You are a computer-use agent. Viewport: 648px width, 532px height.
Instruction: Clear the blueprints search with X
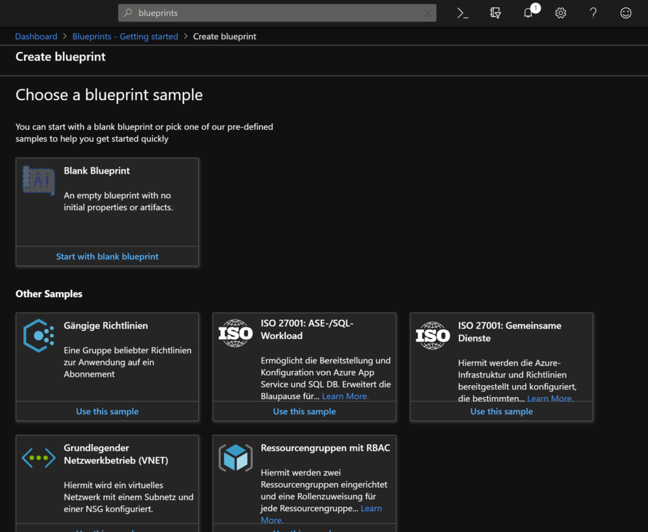(428, 13)
